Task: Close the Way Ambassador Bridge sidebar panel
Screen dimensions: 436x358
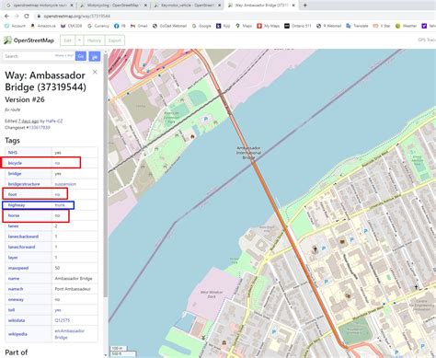Action: coord(95,72)
